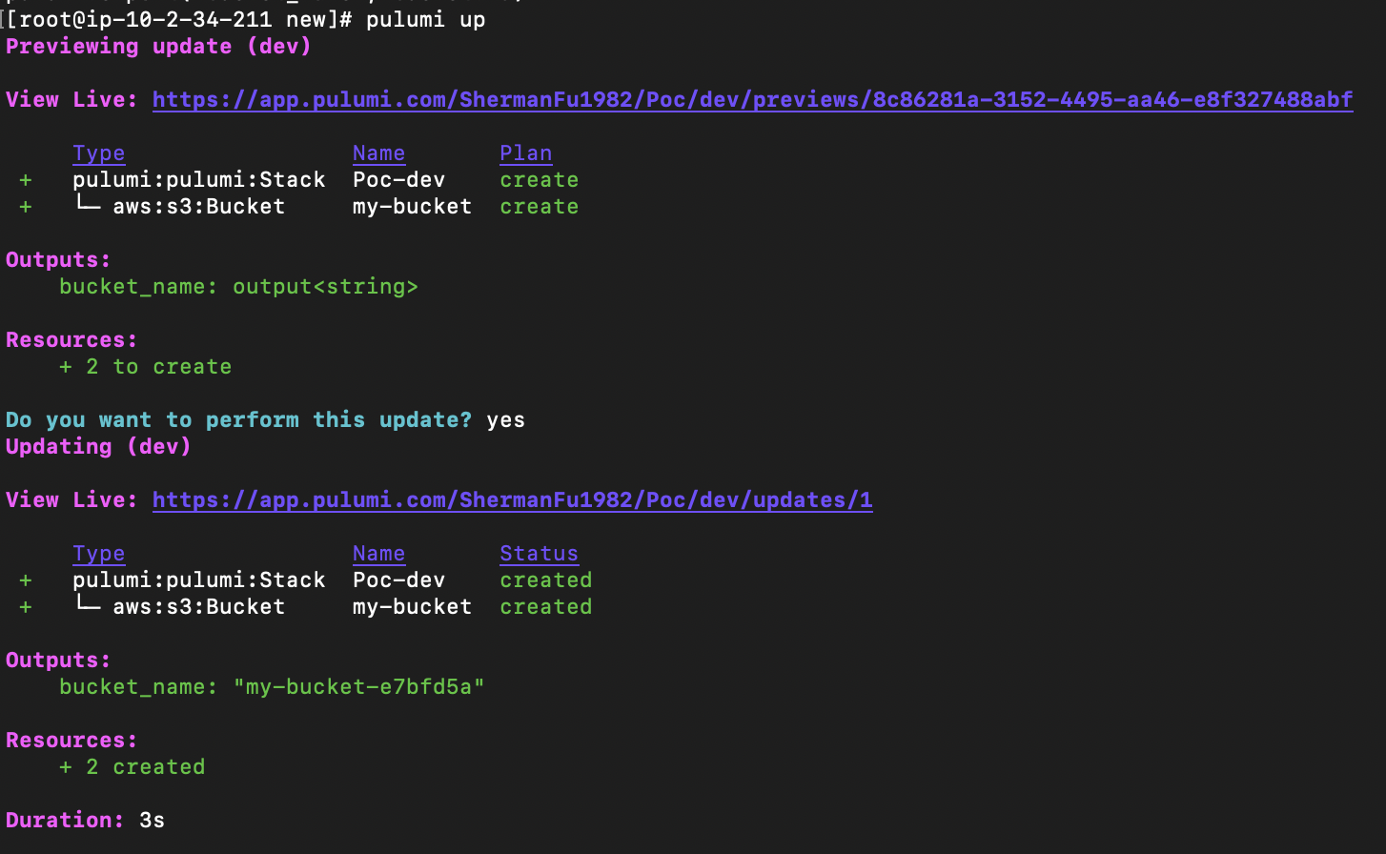Click the plus sign beside created aws:s3:Bucket row
The height and width of the screenshot is (854, 1386).
click(x=26, y=607)
